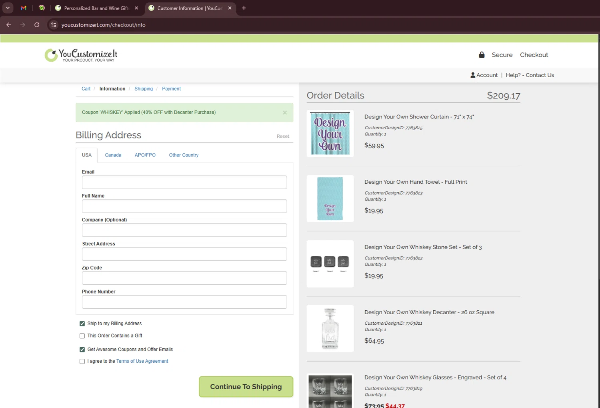Uncheck Ship to my Billing Address

tap(82, 324)
